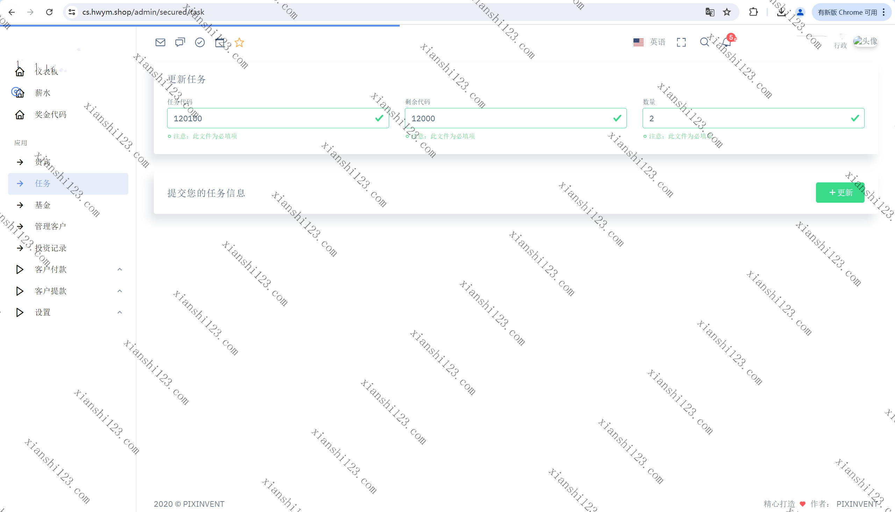
Task: Open Chrome profile icon
Action: (x=800, y=12)
